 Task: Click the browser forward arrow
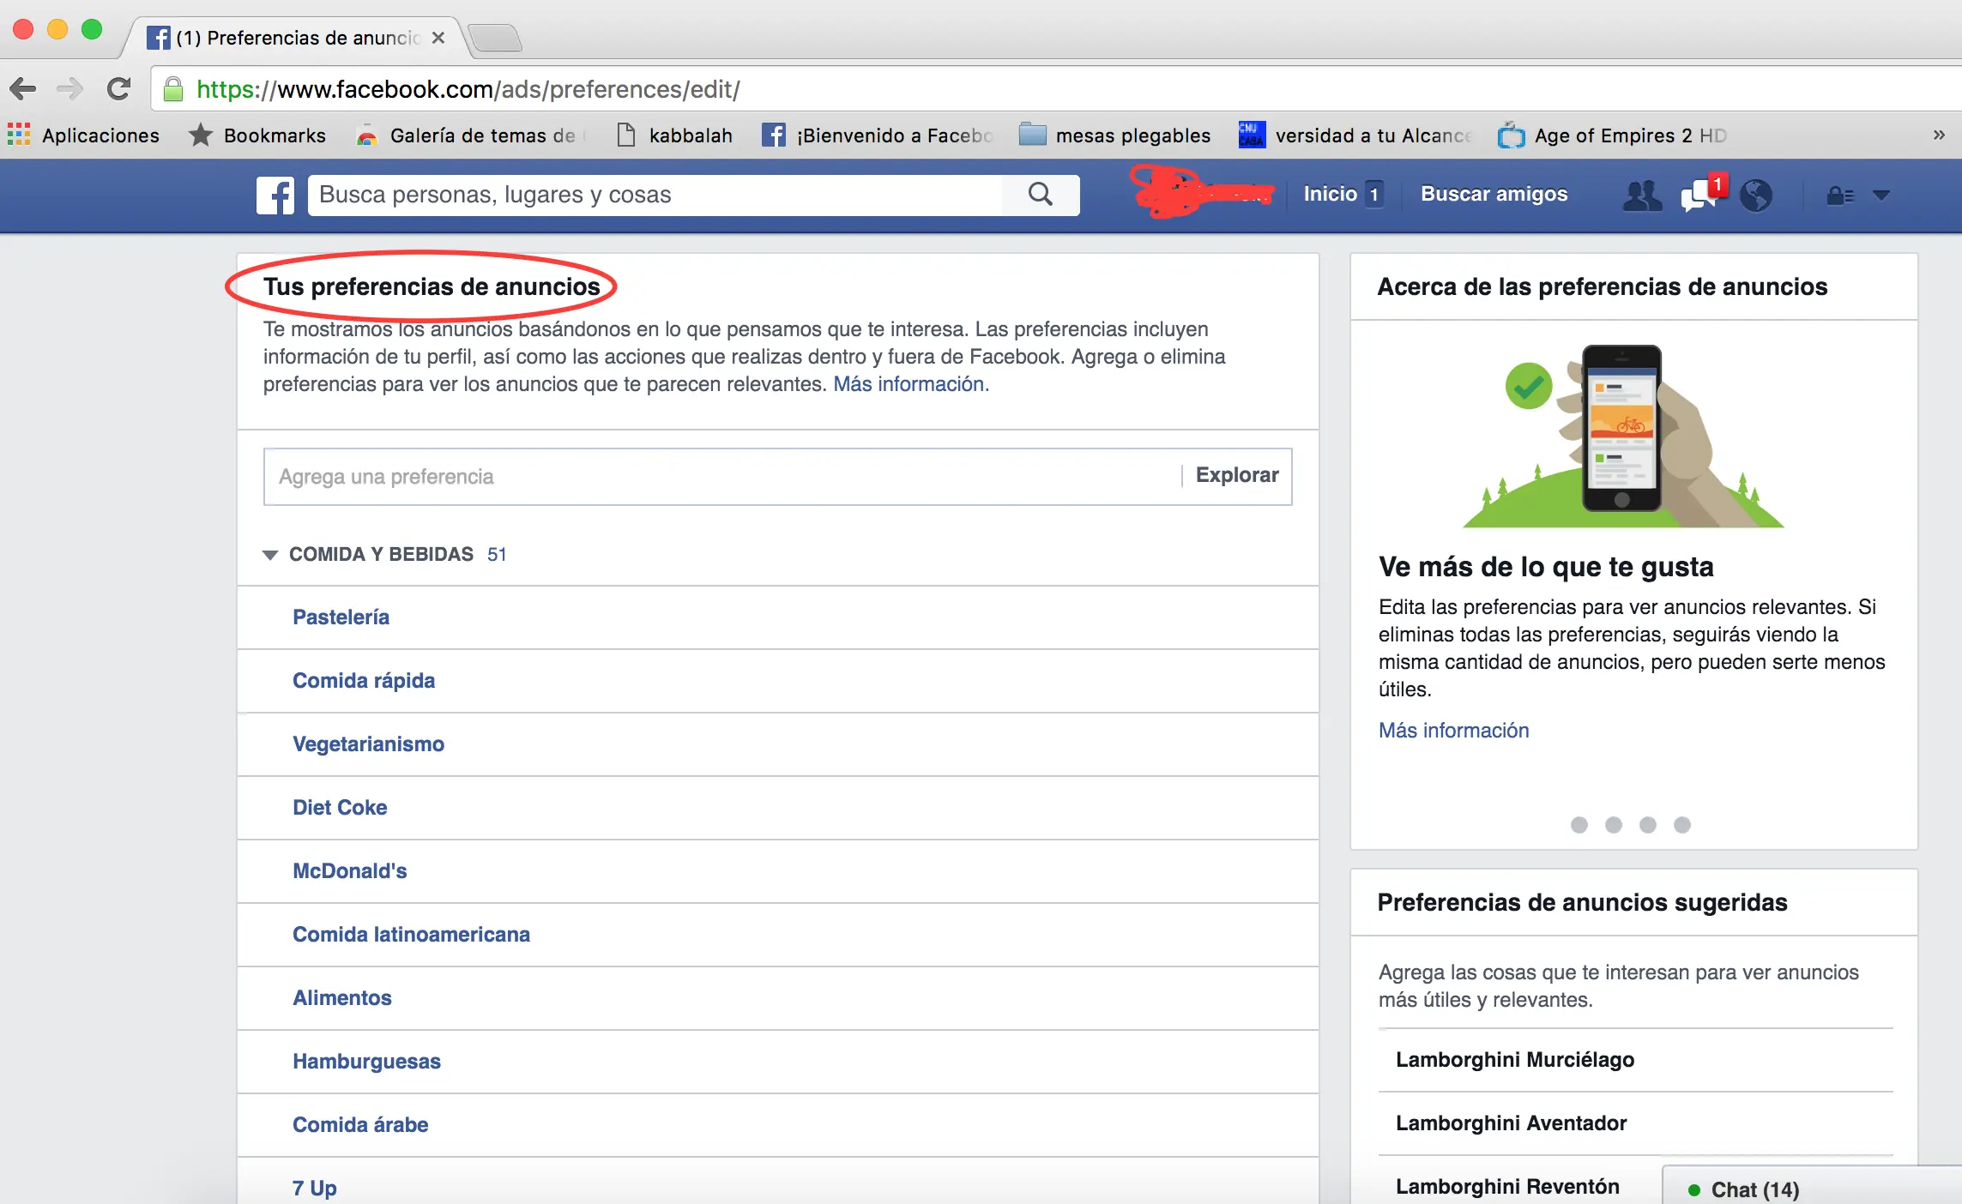69,89
